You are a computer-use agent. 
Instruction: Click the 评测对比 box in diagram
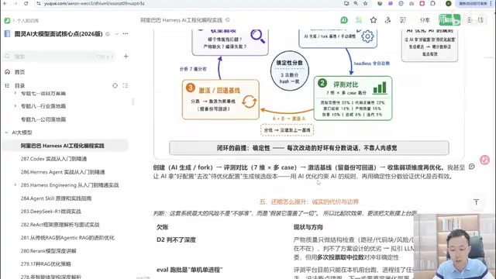[x=353, y=98]
